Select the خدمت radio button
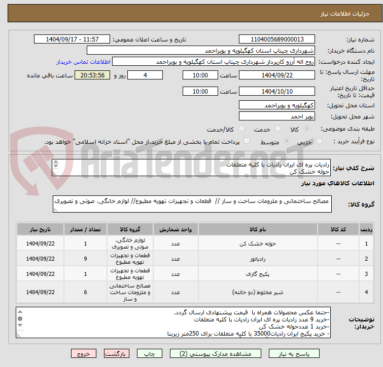 pos(277,129)
